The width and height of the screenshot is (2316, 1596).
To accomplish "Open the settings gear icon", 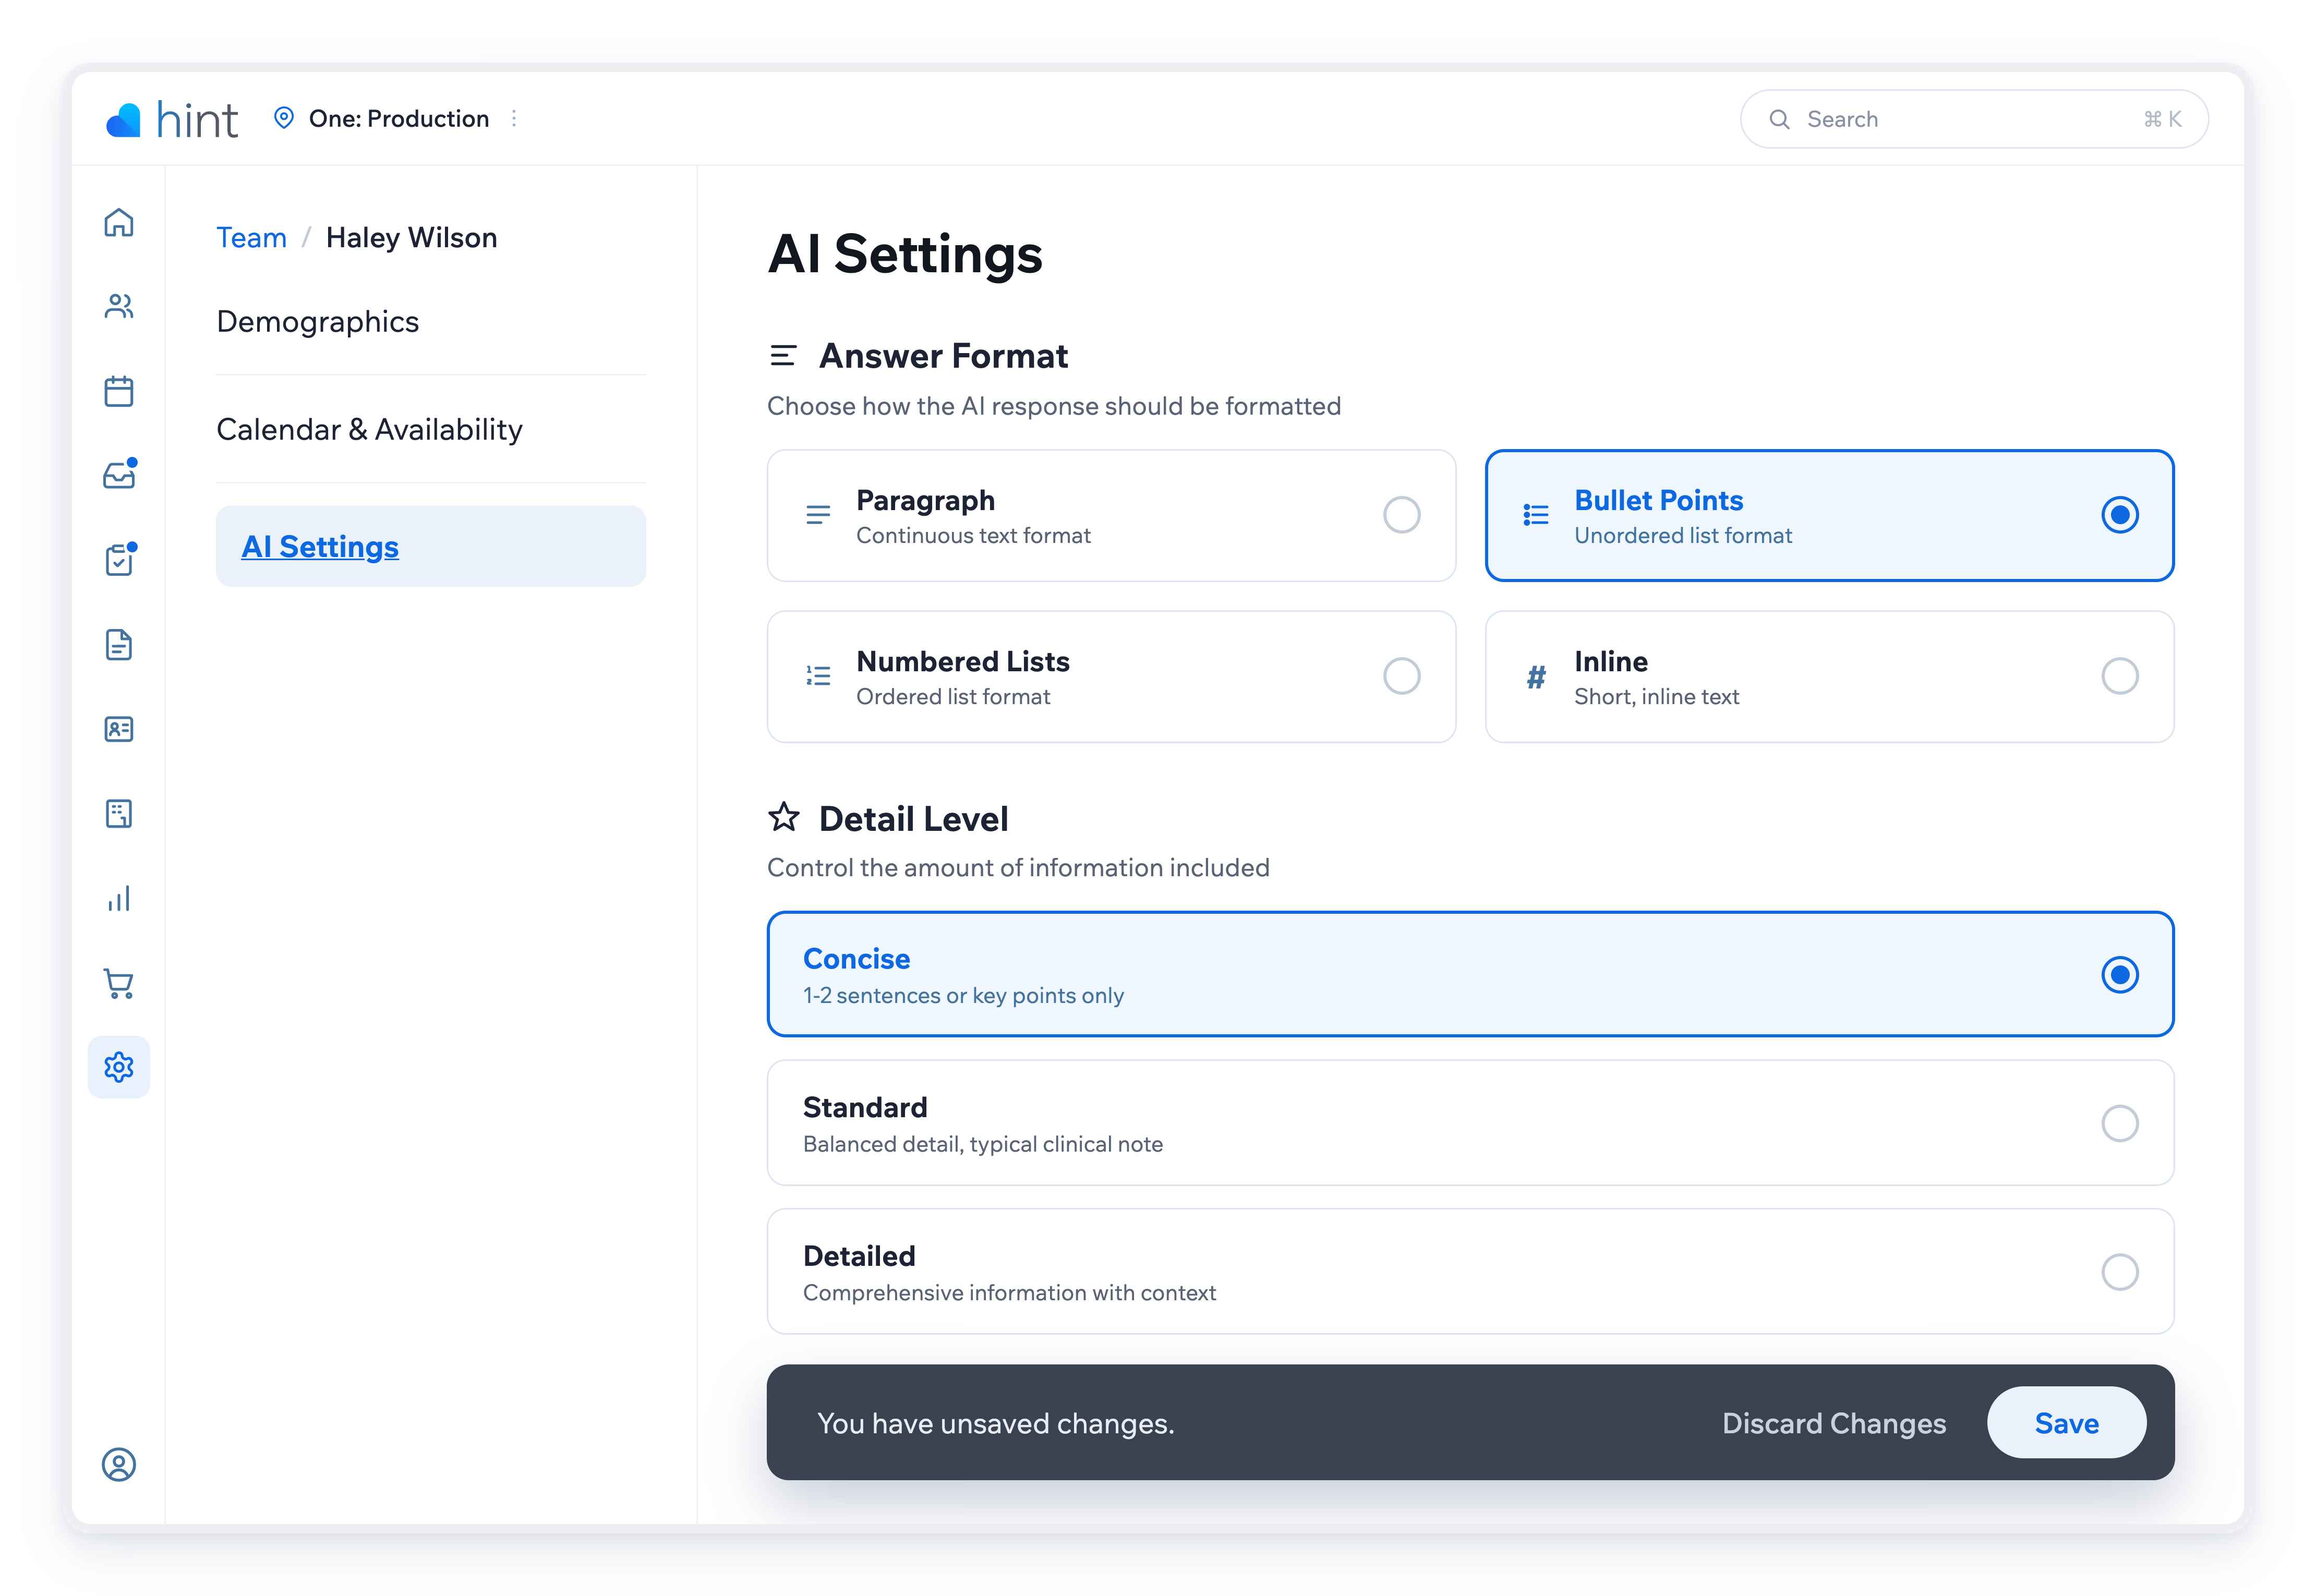I will pyautogui.click(x=119, y=1067).
